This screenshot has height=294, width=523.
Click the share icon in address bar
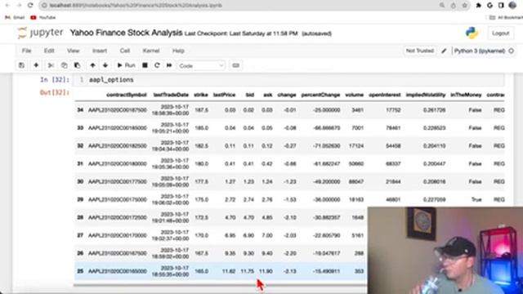pos(454,6)
